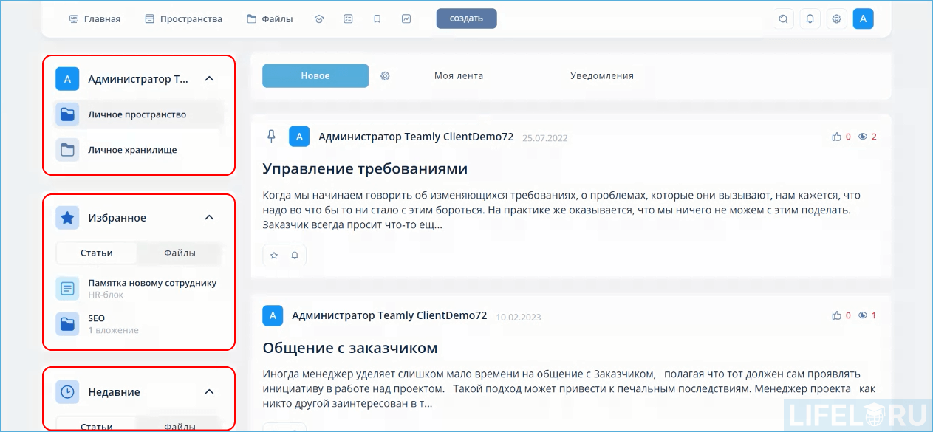
Task: Open notifications via the bell icon
Action: click(810, 18)
